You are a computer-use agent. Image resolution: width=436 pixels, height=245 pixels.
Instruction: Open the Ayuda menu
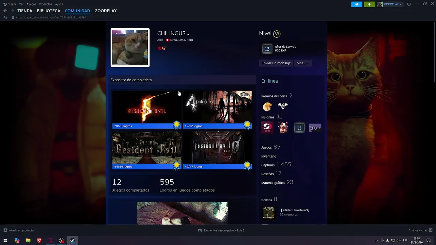(59, 4)
